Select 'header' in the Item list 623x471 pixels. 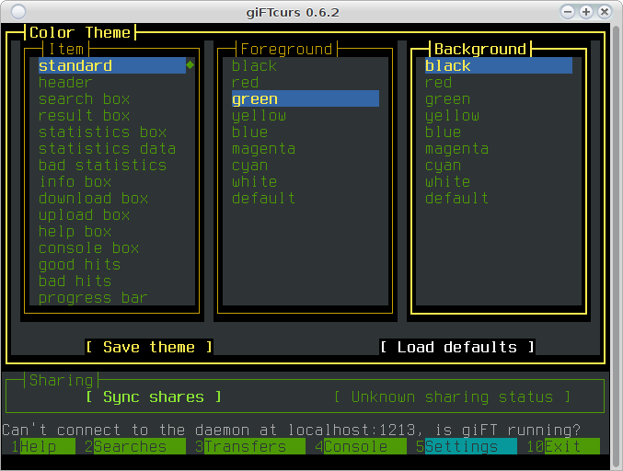[x=65, y=82]
